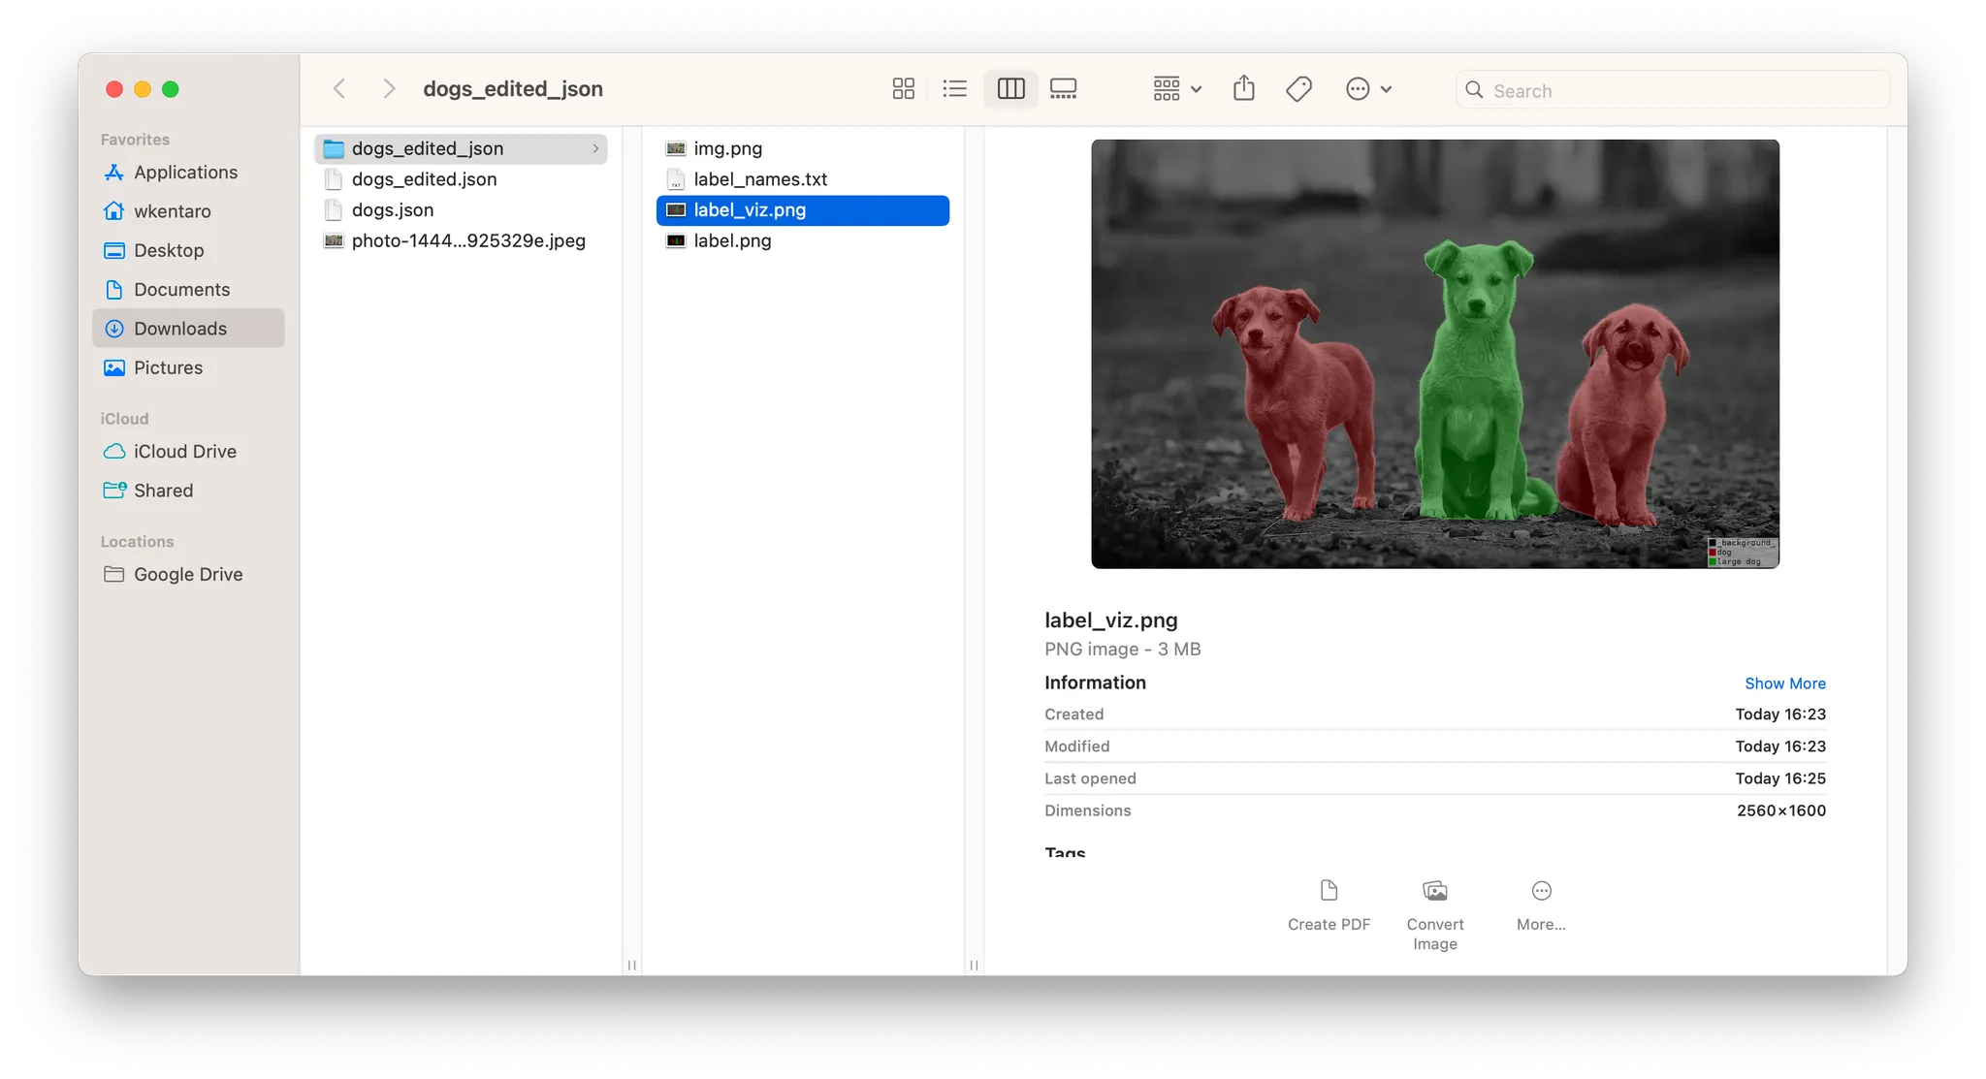Click More... quick action
The height and width of the screenshot is (1079, 1986).
click(x=1541, y=905)
